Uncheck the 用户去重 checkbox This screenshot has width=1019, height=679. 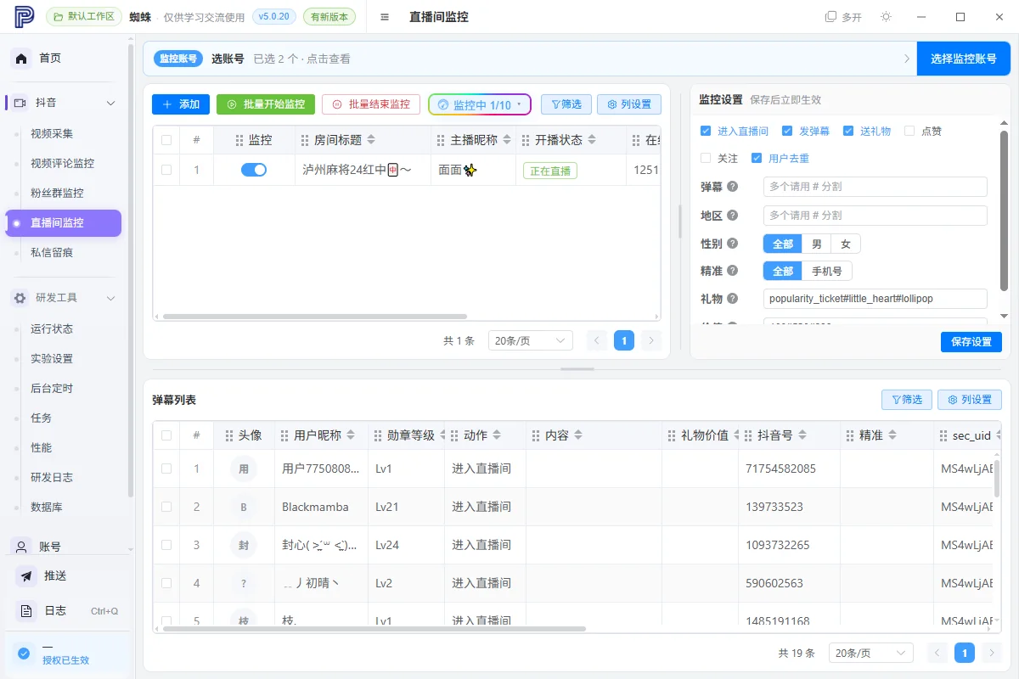pos(757,158)
